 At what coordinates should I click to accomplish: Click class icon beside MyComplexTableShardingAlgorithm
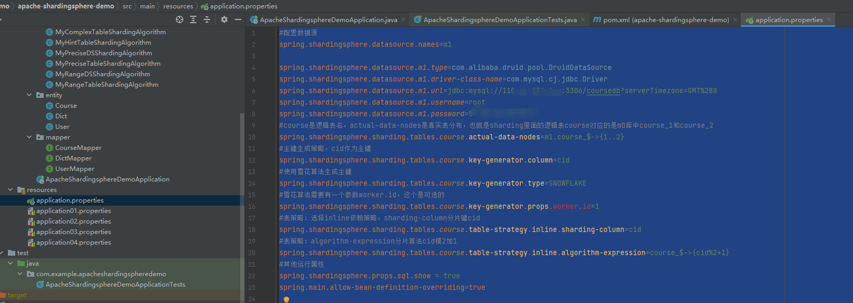click(49, 32)
